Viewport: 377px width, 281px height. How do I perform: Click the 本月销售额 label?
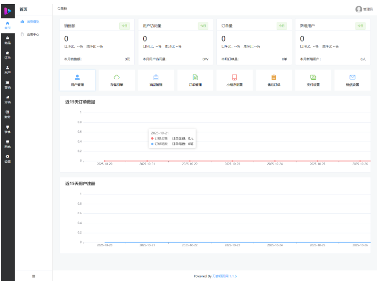(73, 59)
